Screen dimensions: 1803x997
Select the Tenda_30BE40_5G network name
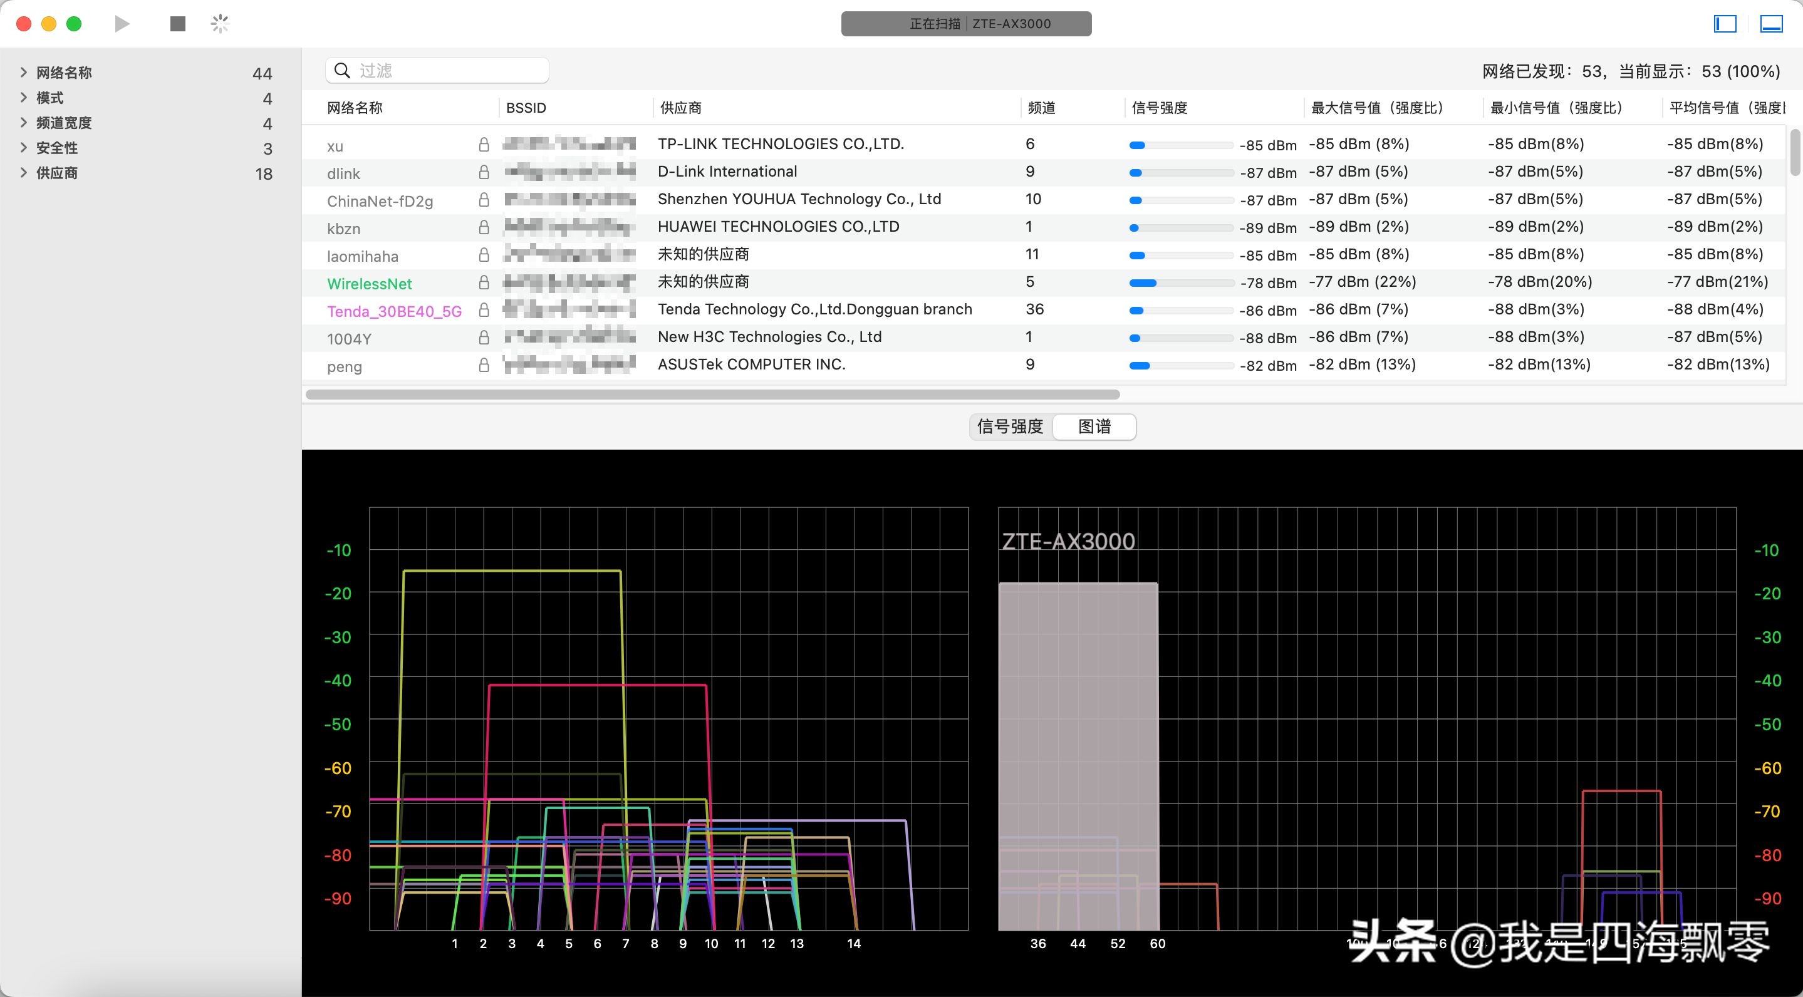point(394,311)
